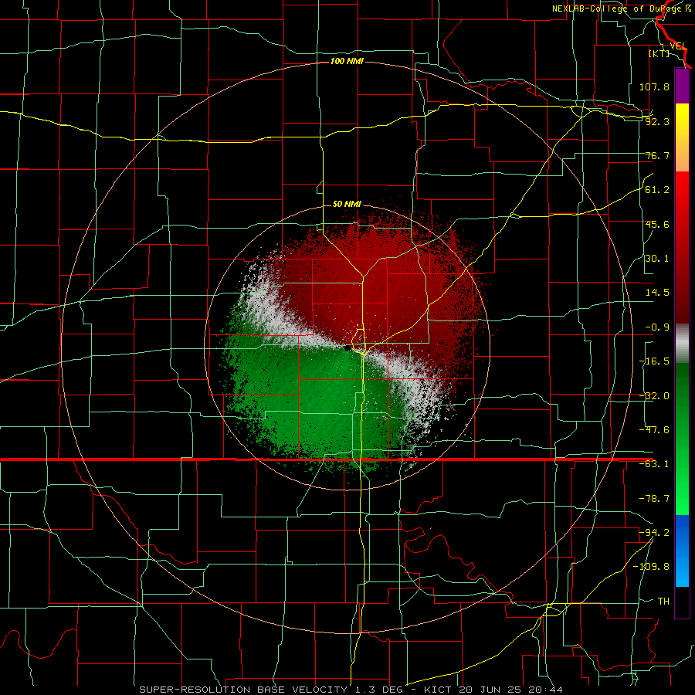The width and height of the screenshot is (695, 695).
Task: Click the -47.6 velocity scale value
Action: (x=654, y=430)
